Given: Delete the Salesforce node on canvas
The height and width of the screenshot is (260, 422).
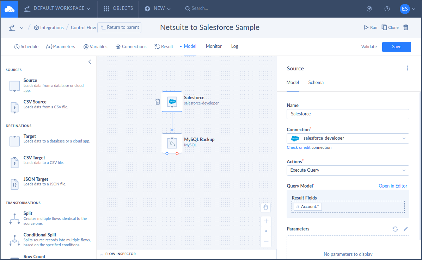Looking at the screenshot, I should tap(158, 102).
